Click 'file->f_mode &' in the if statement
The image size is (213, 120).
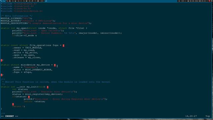[x=27, y=36]
